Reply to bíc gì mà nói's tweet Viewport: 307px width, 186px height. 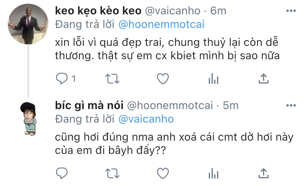[x=62, y=173]
